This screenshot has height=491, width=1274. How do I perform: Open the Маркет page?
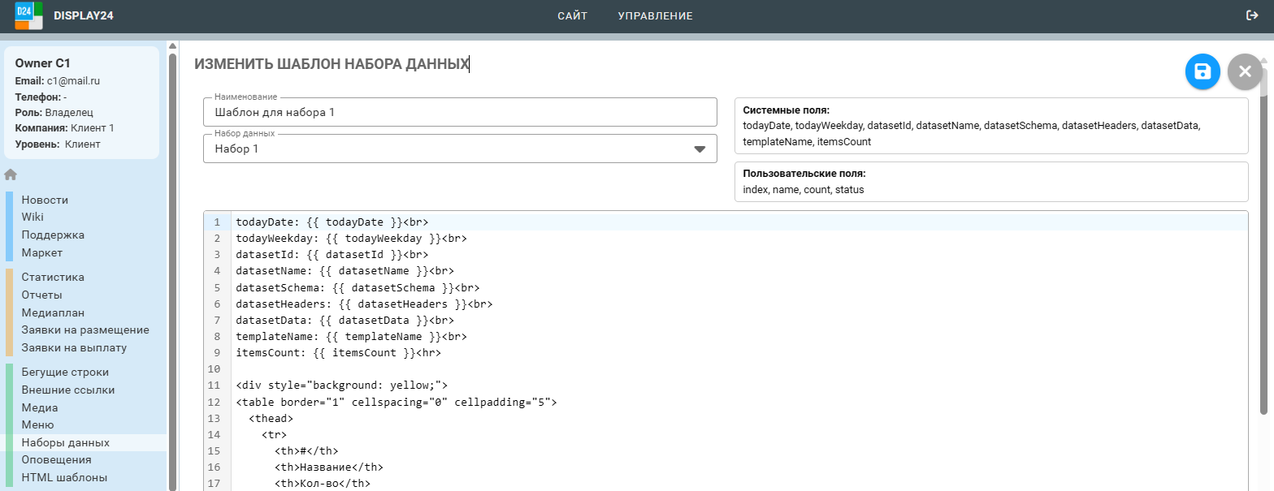pyautogui.click(x=42, y=252)
